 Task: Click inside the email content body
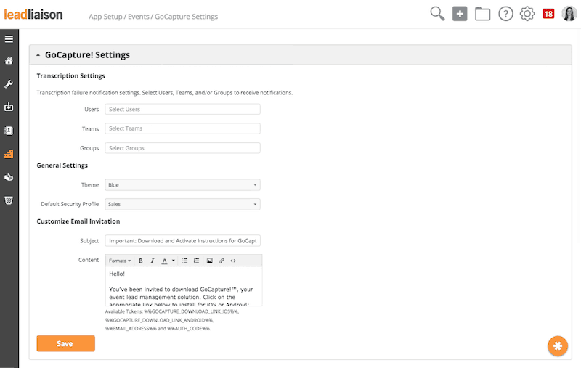[184, 286]
